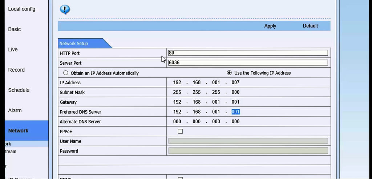The width and height of the screenshot is (372, 179).
Task: Select the Network sidebar section
Action: pos(27,131)
